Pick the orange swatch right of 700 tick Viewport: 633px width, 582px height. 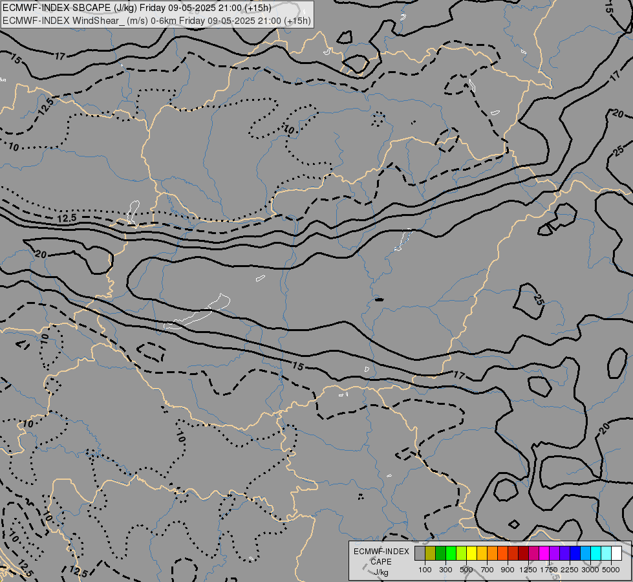(x=492, y=553)
